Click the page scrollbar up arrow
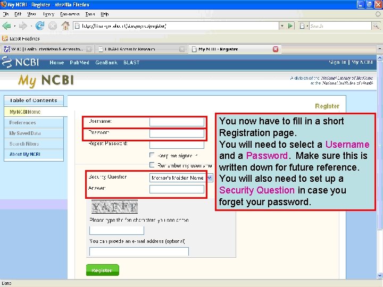383x287 pixels. (x=380, y=58)
